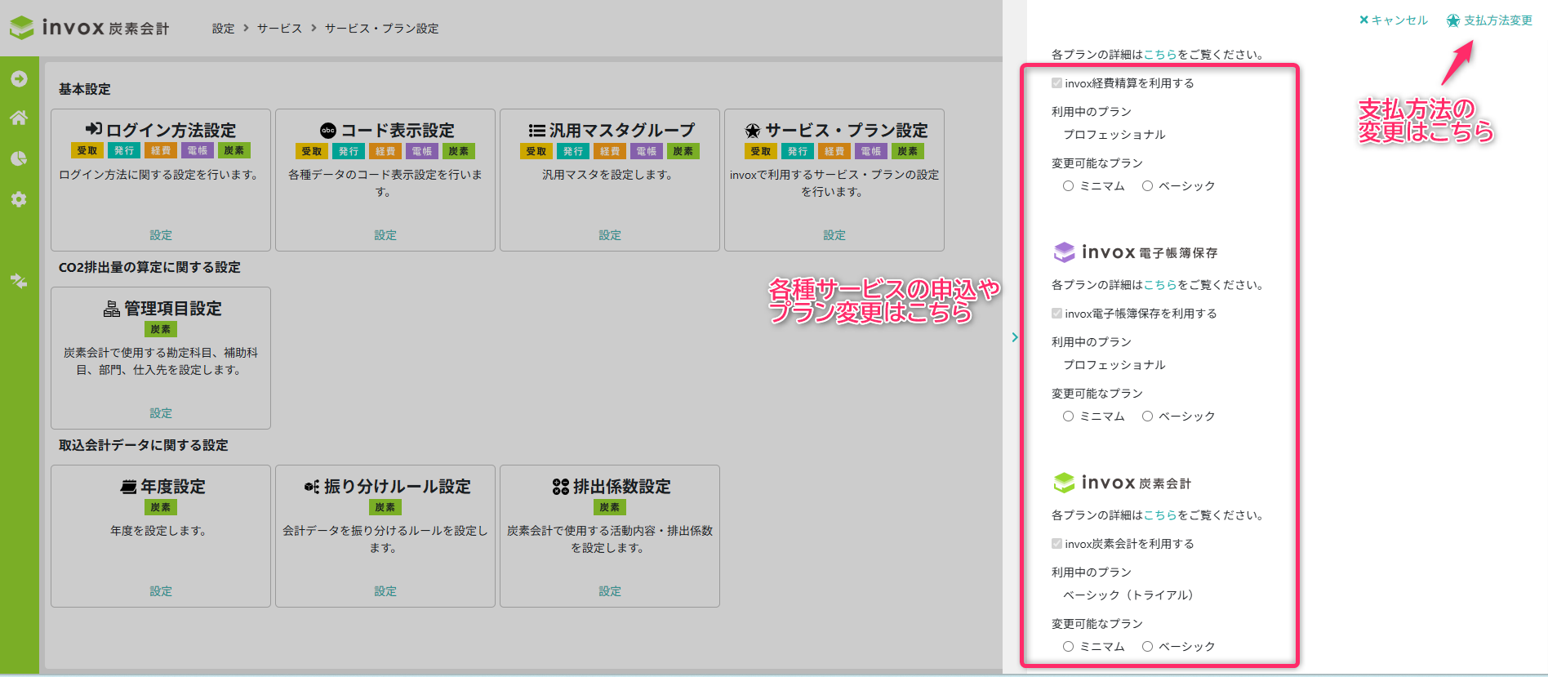Select ミニマム plan for invox炭素会計

coord(1068,647)
